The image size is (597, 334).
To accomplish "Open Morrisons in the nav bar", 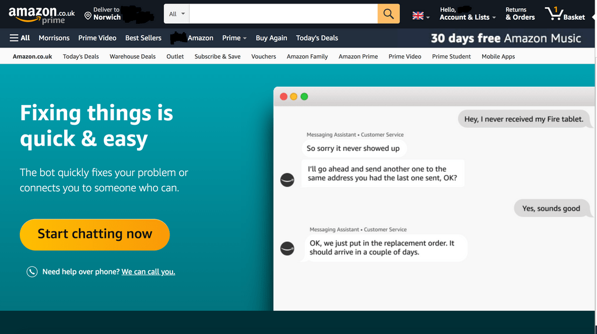I will tap(54, 38).
